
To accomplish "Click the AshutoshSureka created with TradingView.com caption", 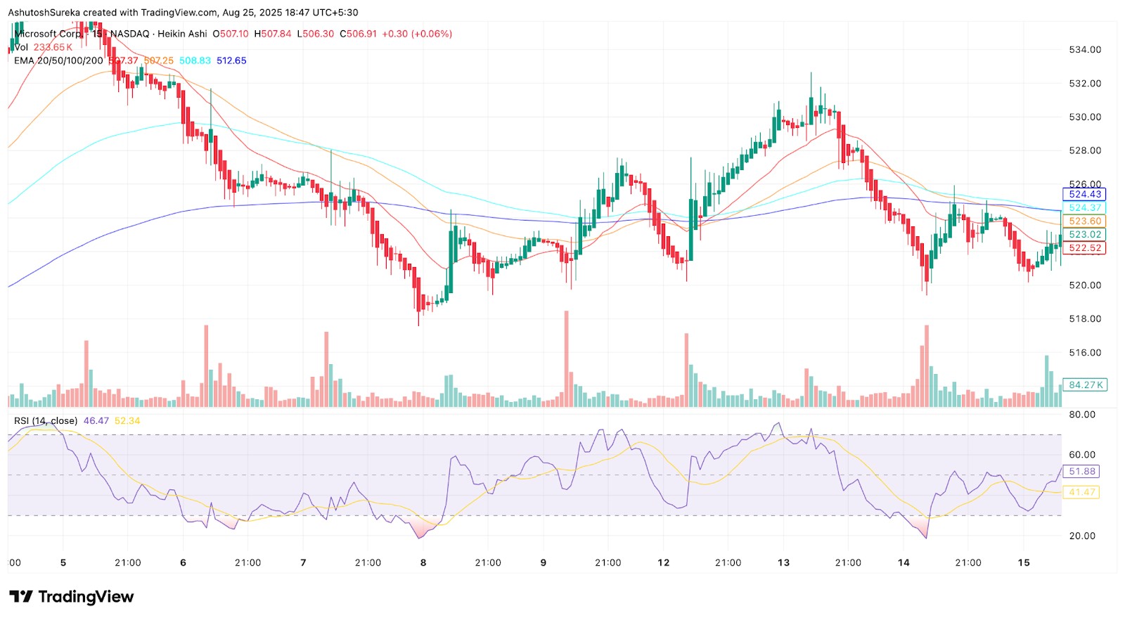I will point(183,13).
